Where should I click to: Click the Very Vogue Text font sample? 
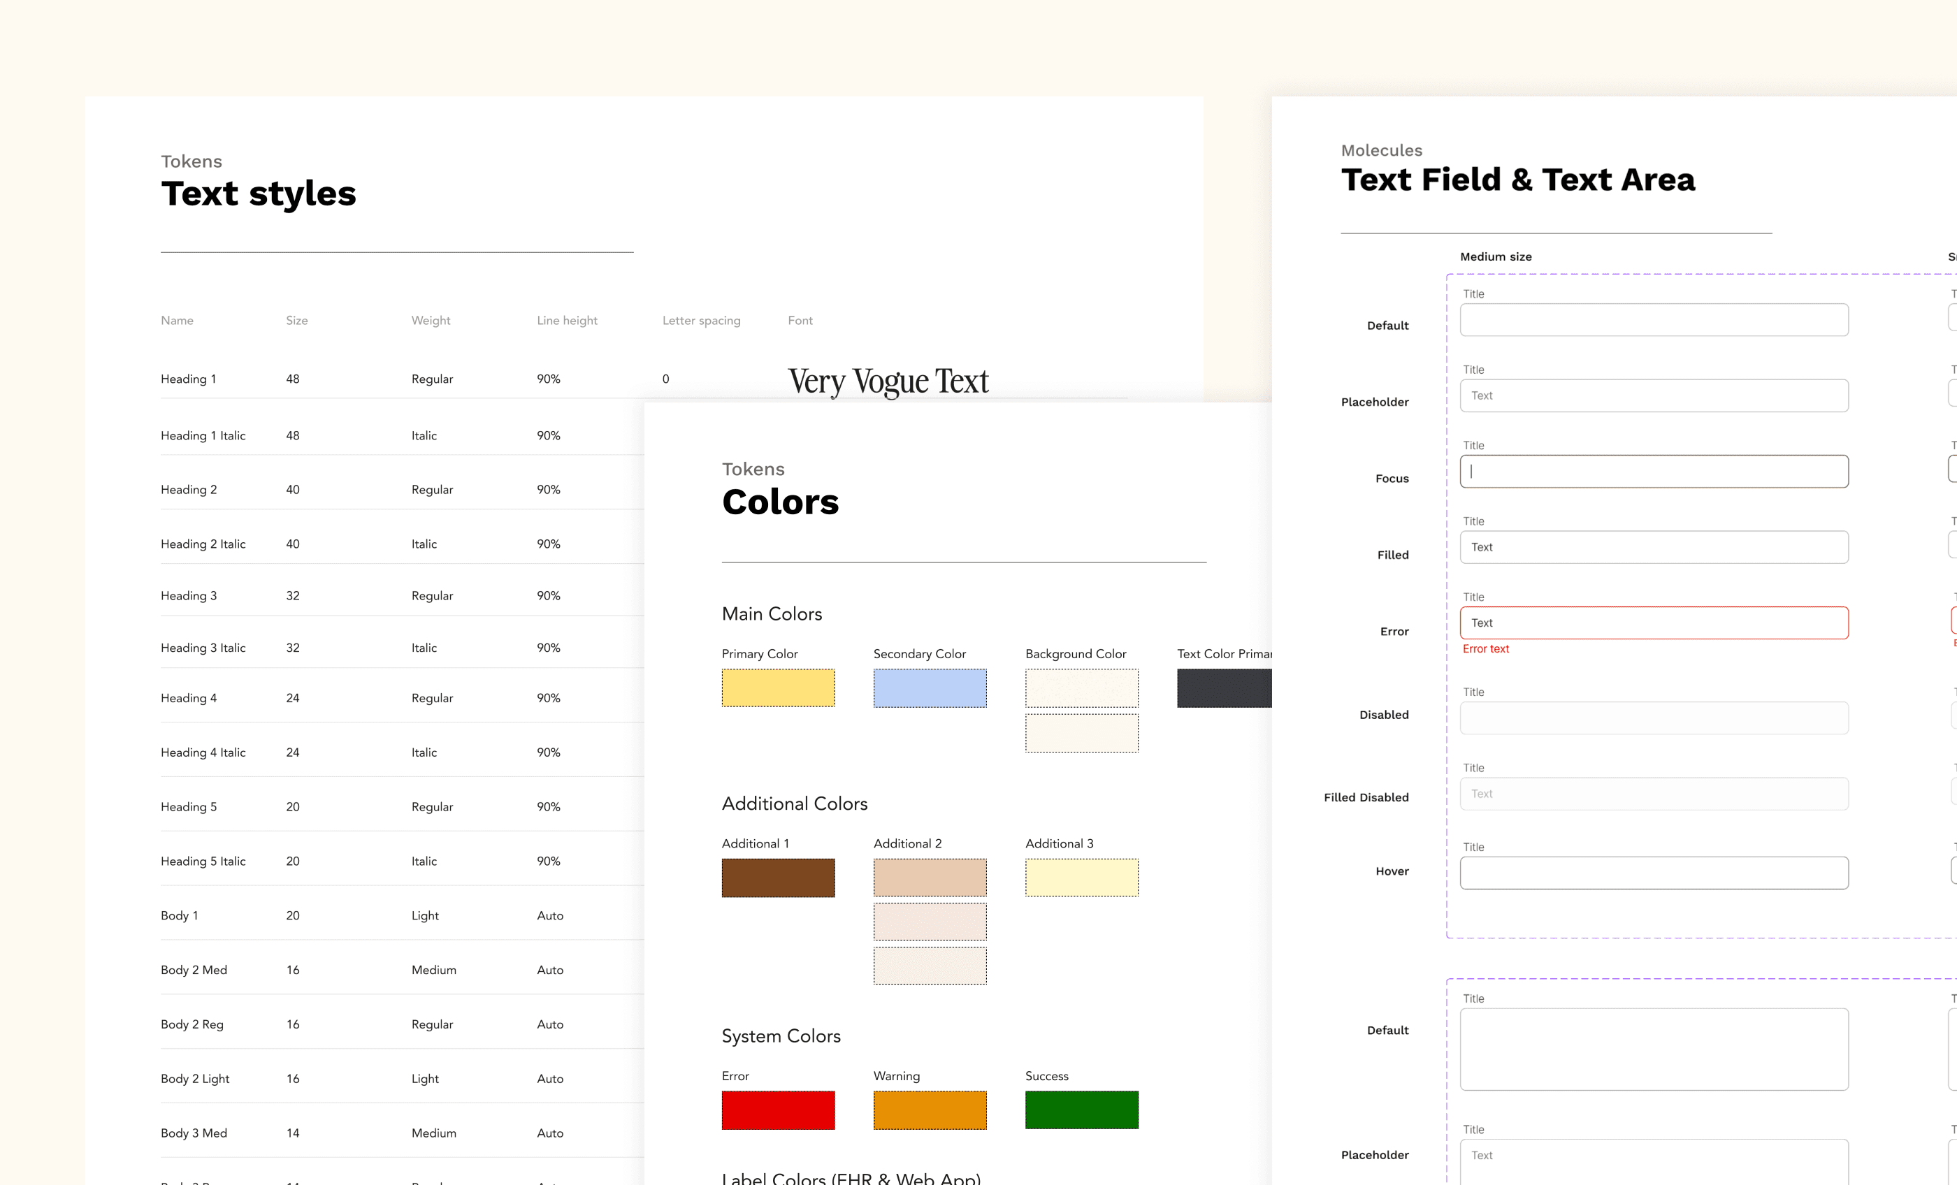(x=887, y=381)
